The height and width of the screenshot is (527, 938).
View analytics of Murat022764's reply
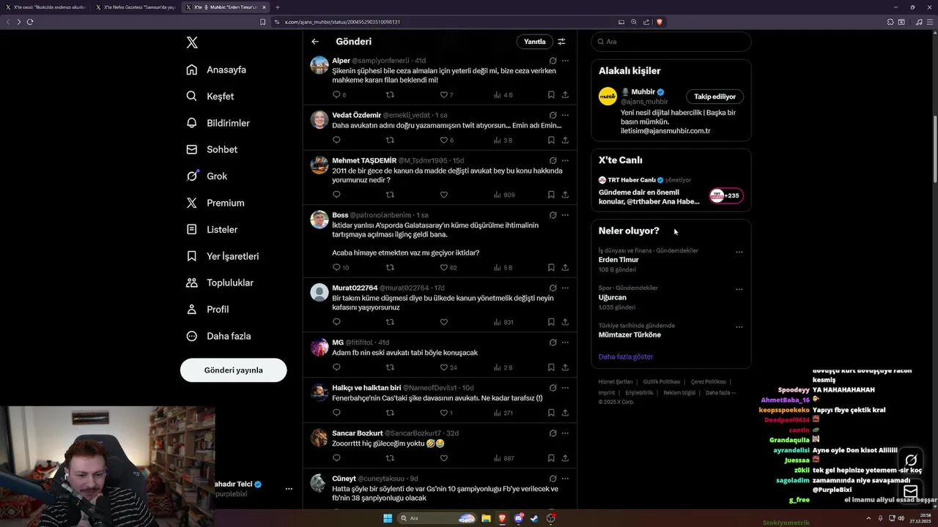503,322
